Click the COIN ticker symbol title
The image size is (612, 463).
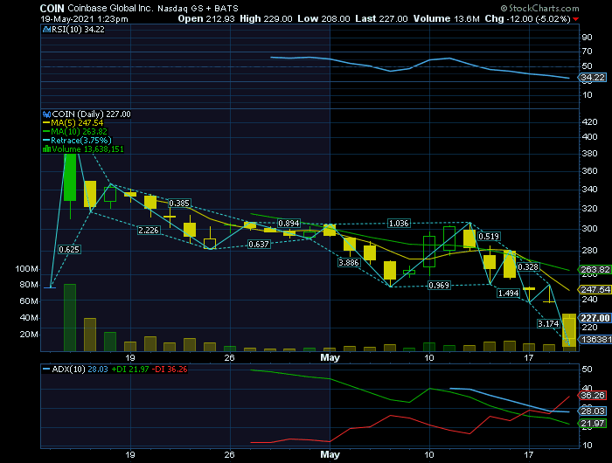52,8
